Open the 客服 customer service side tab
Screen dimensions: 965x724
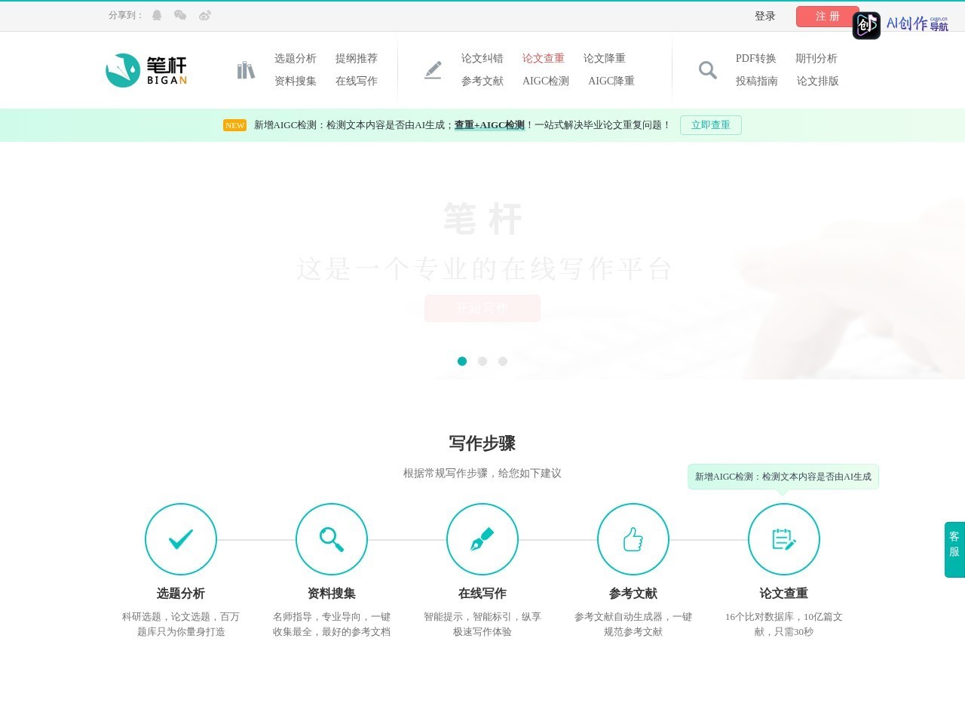coord(954,550)
